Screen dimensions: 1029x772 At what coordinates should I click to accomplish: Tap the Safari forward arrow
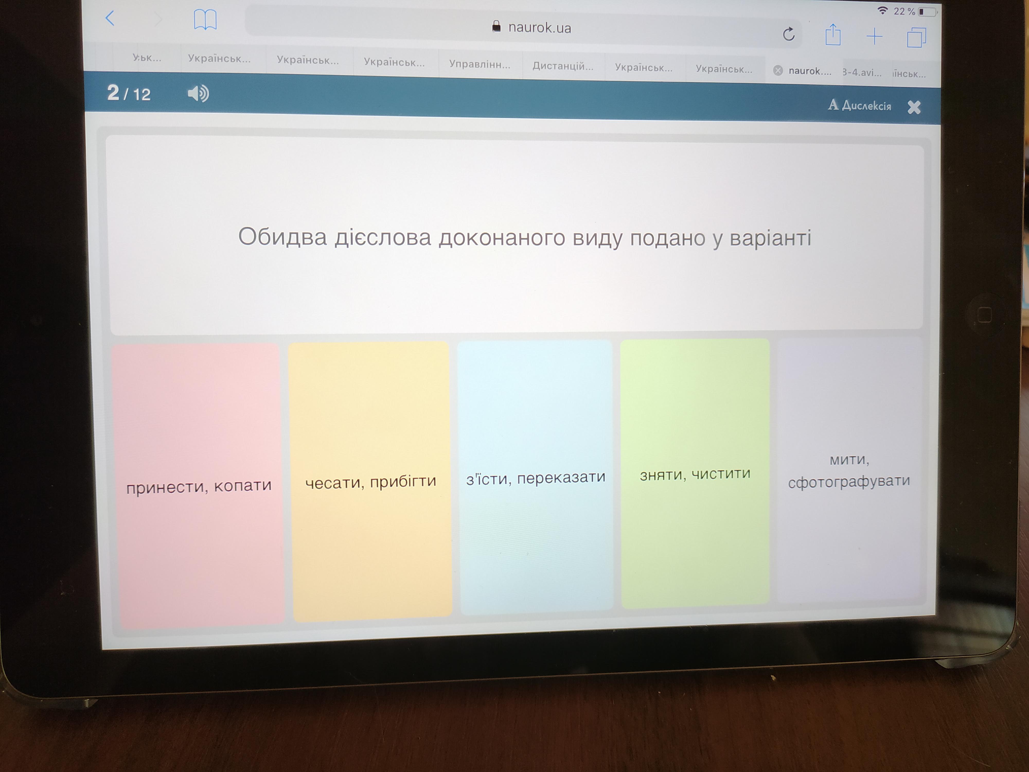click(158, 20)
